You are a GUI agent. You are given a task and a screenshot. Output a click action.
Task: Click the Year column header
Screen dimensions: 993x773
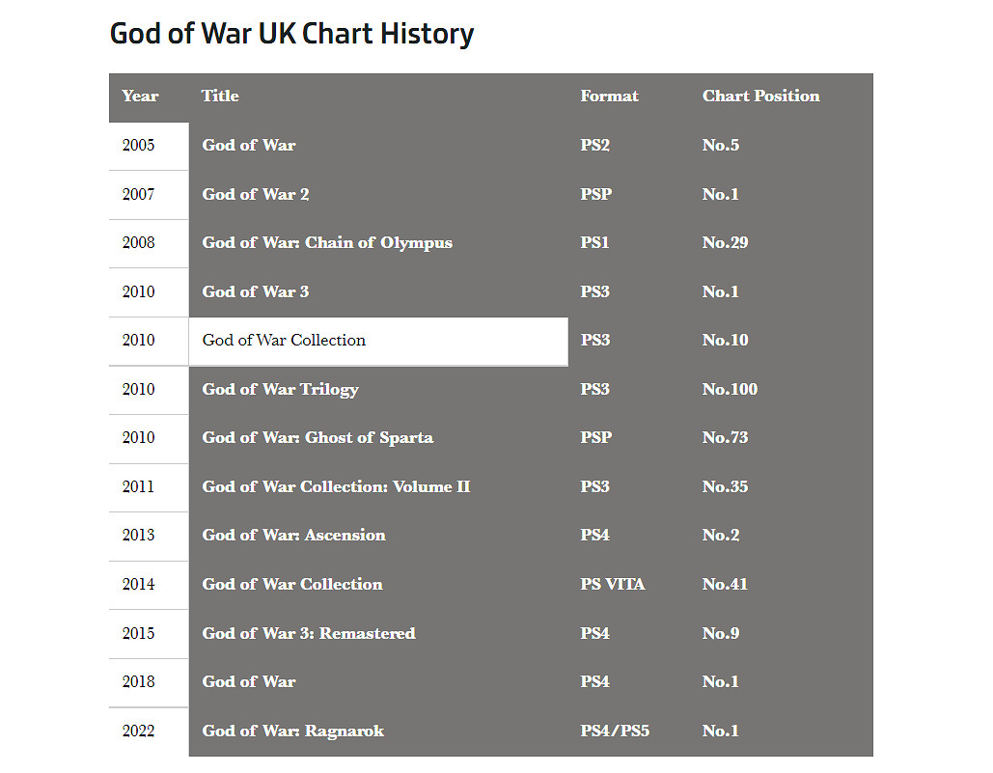pyautogui.click(x=140, y=97)
